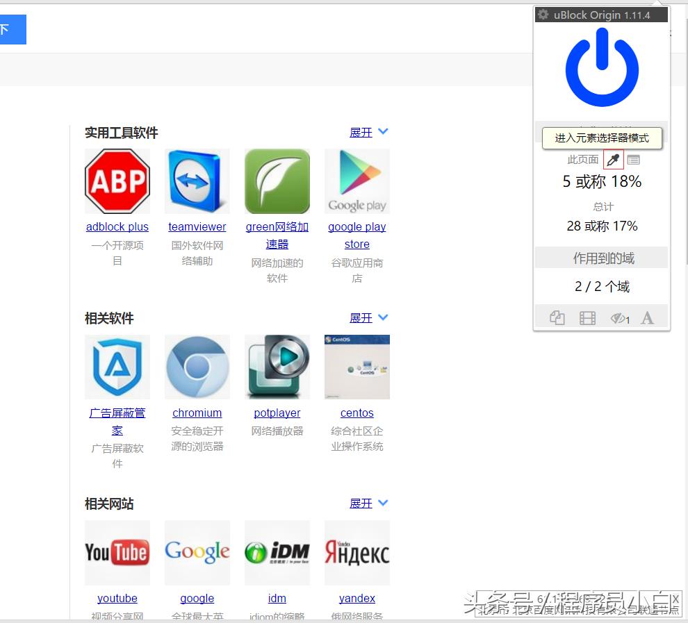Click the Google logo image

pos(197,552)
